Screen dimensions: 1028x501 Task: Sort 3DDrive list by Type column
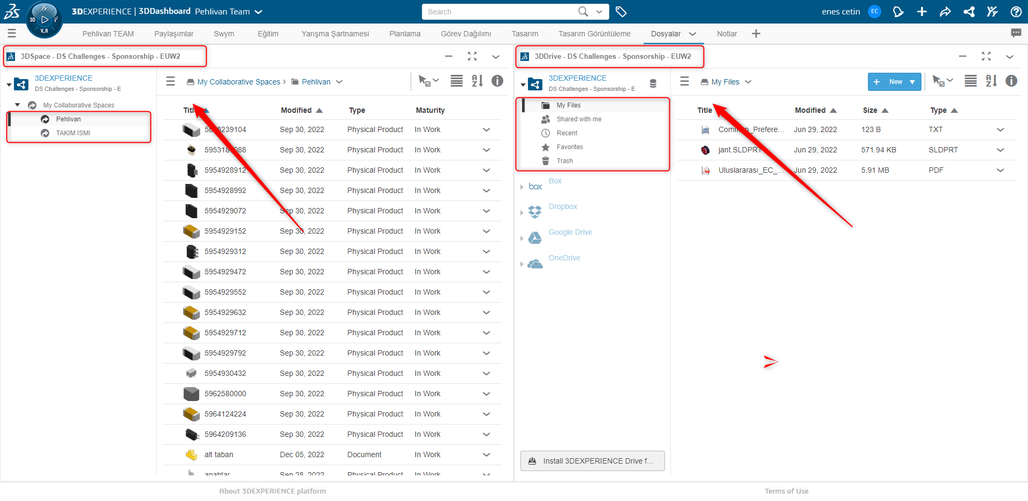[x=943, y=110]
